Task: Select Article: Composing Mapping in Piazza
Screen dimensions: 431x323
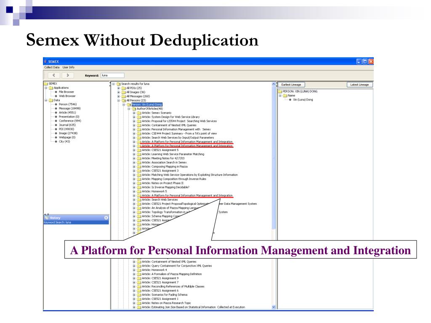Action: coord(165,167)
